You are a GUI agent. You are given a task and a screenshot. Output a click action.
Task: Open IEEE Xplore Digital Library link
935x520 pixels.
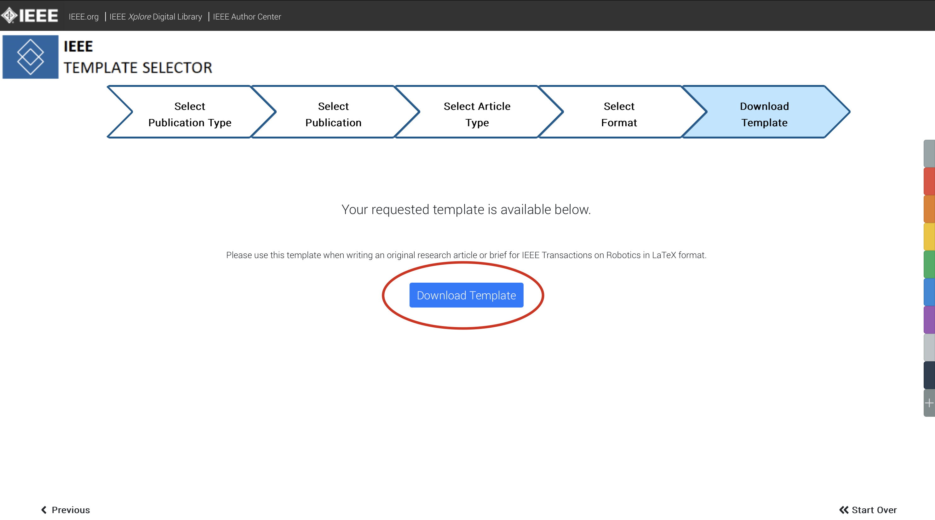(x=156, y=17)
